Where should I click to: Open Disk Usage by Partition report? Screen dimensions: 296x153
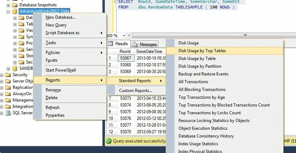coord(225,66)
